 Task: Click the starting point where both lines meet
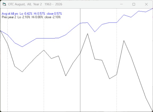[1, 31]
